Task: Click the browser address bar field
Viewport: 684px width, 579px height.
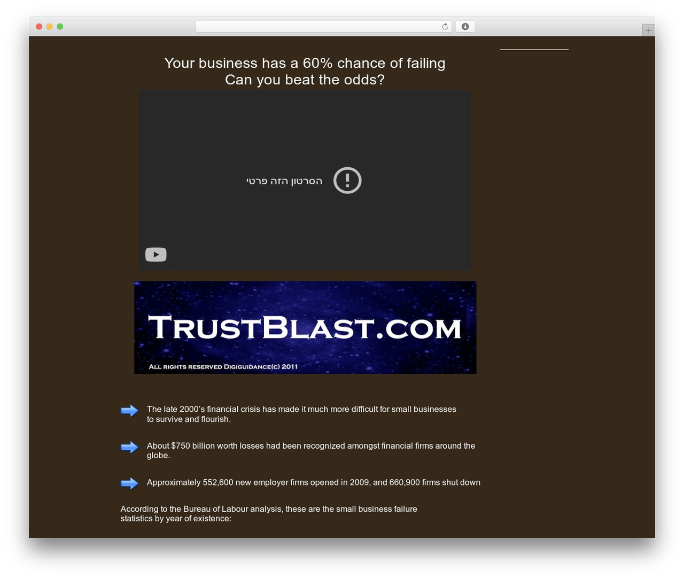Action: (x=323, y=27)
